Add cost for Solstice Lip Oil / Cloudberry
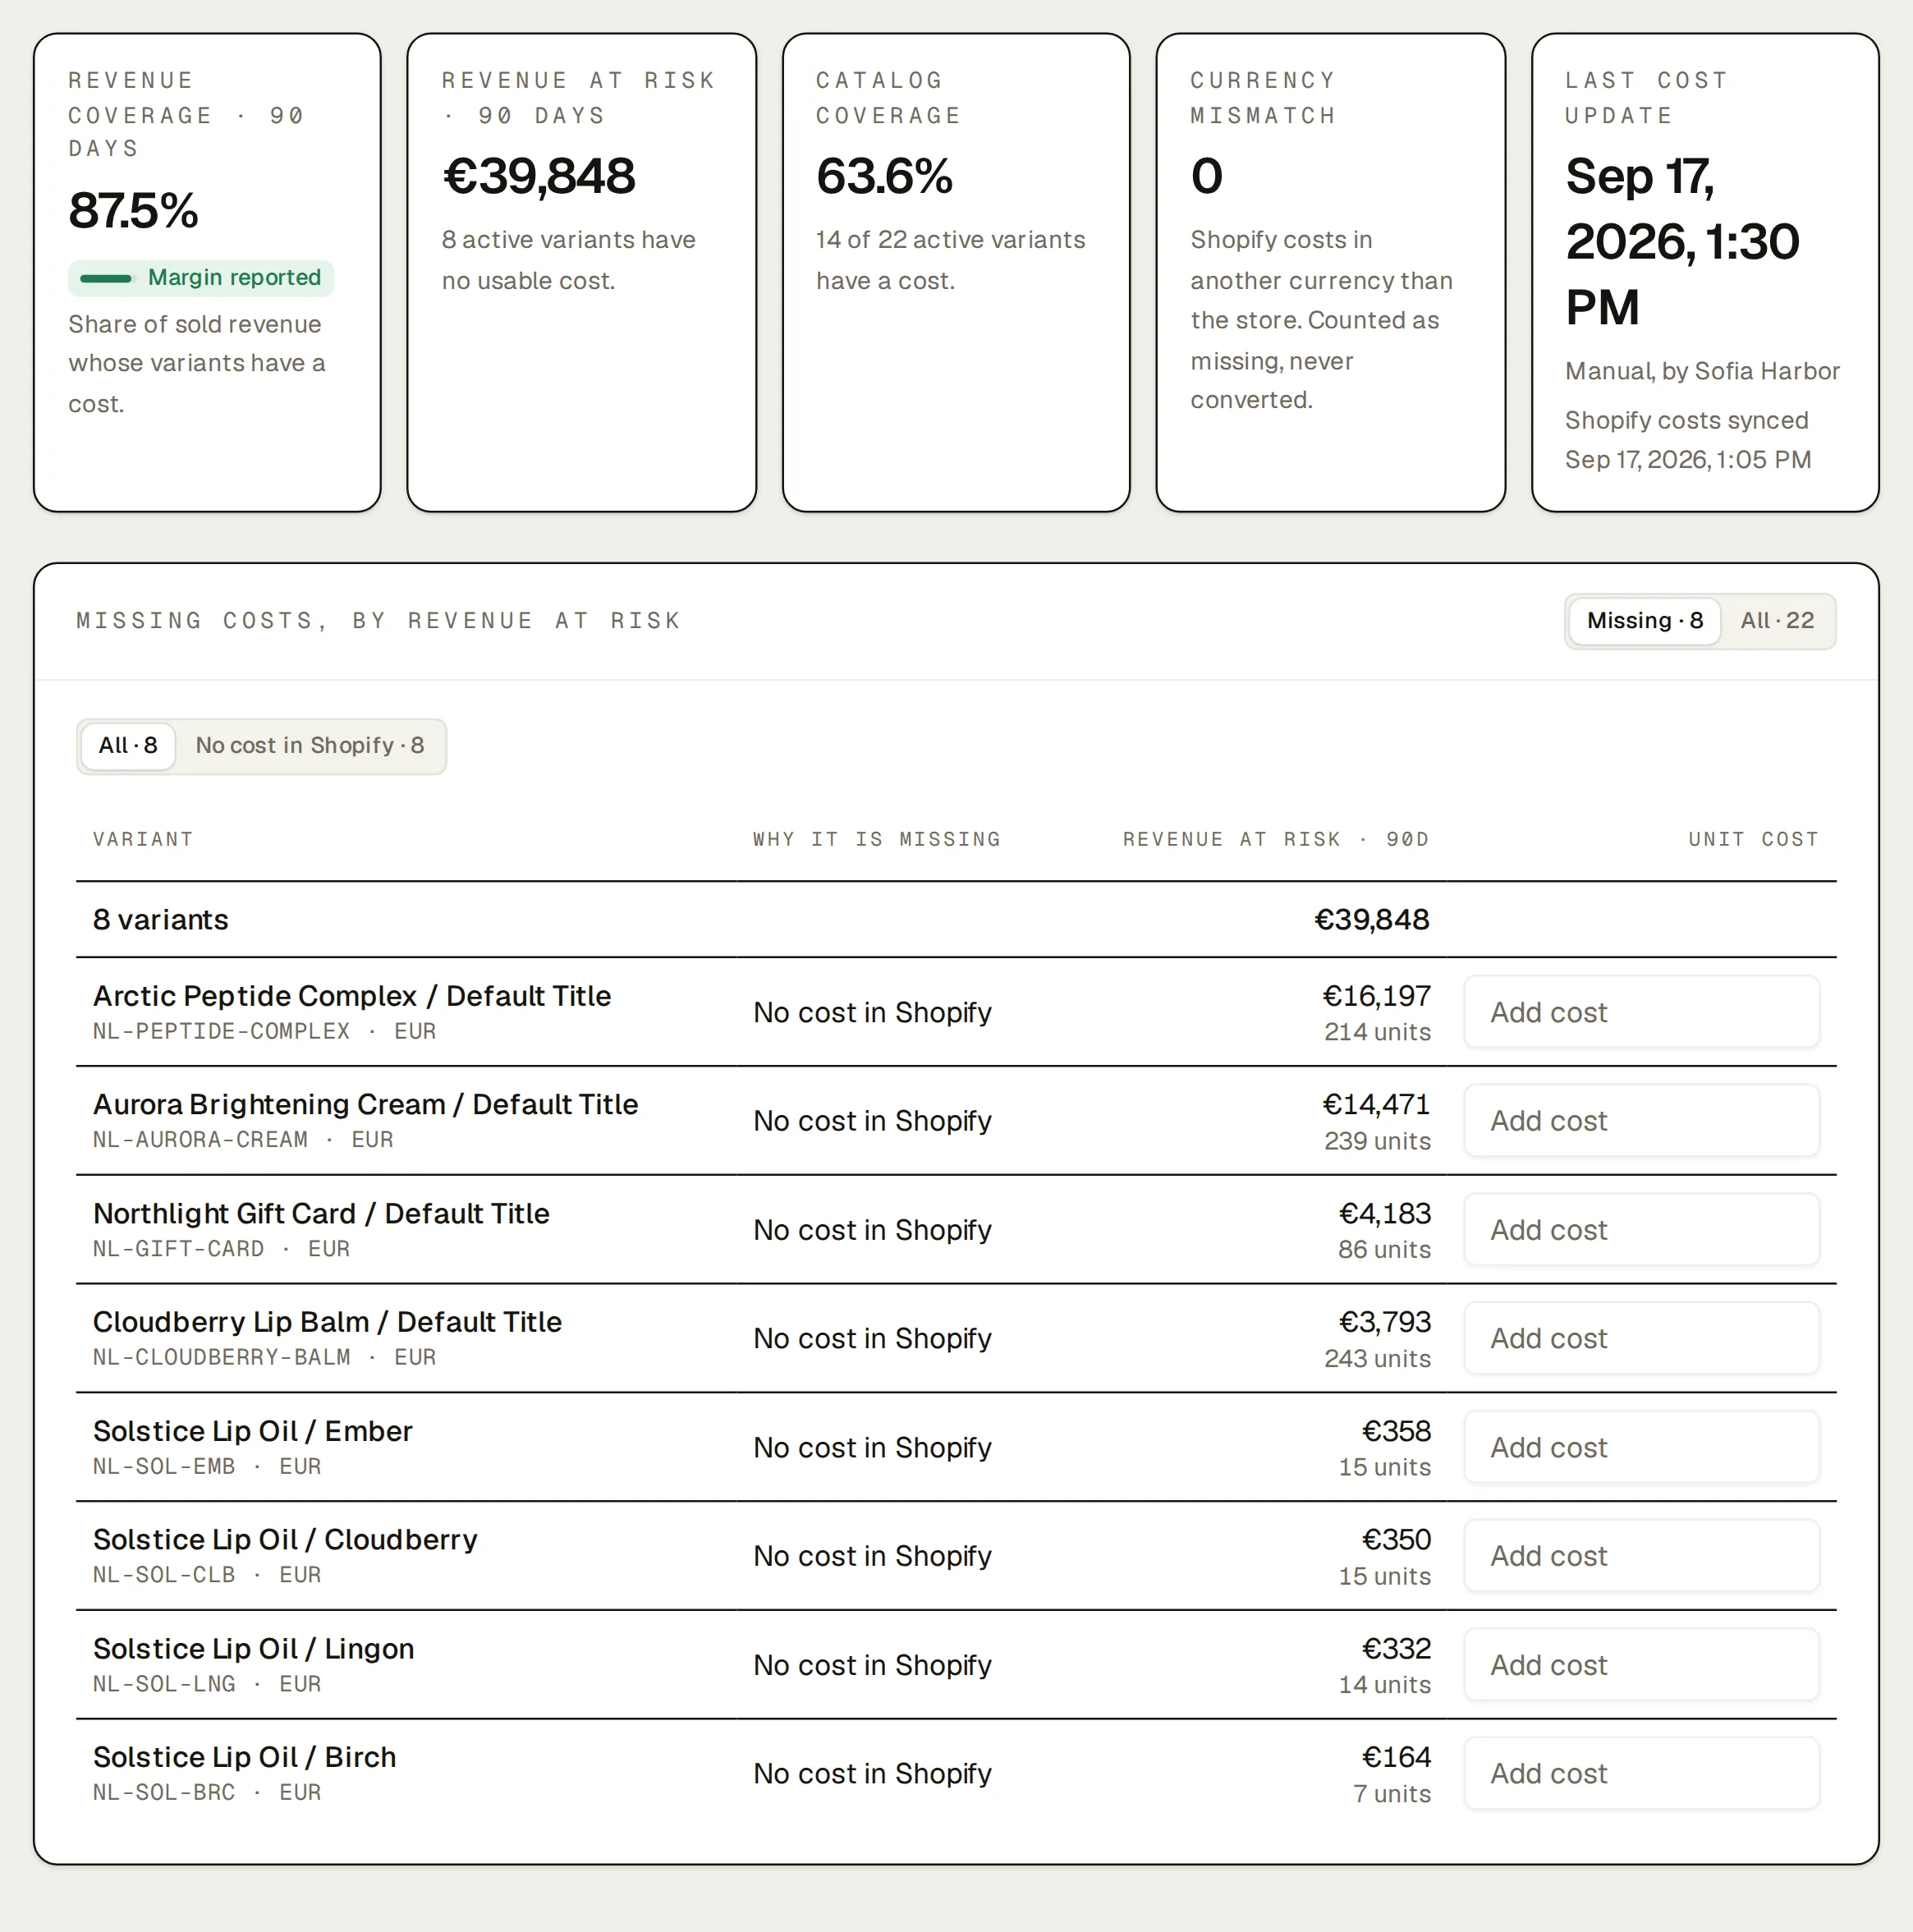 [1641, 1556]
